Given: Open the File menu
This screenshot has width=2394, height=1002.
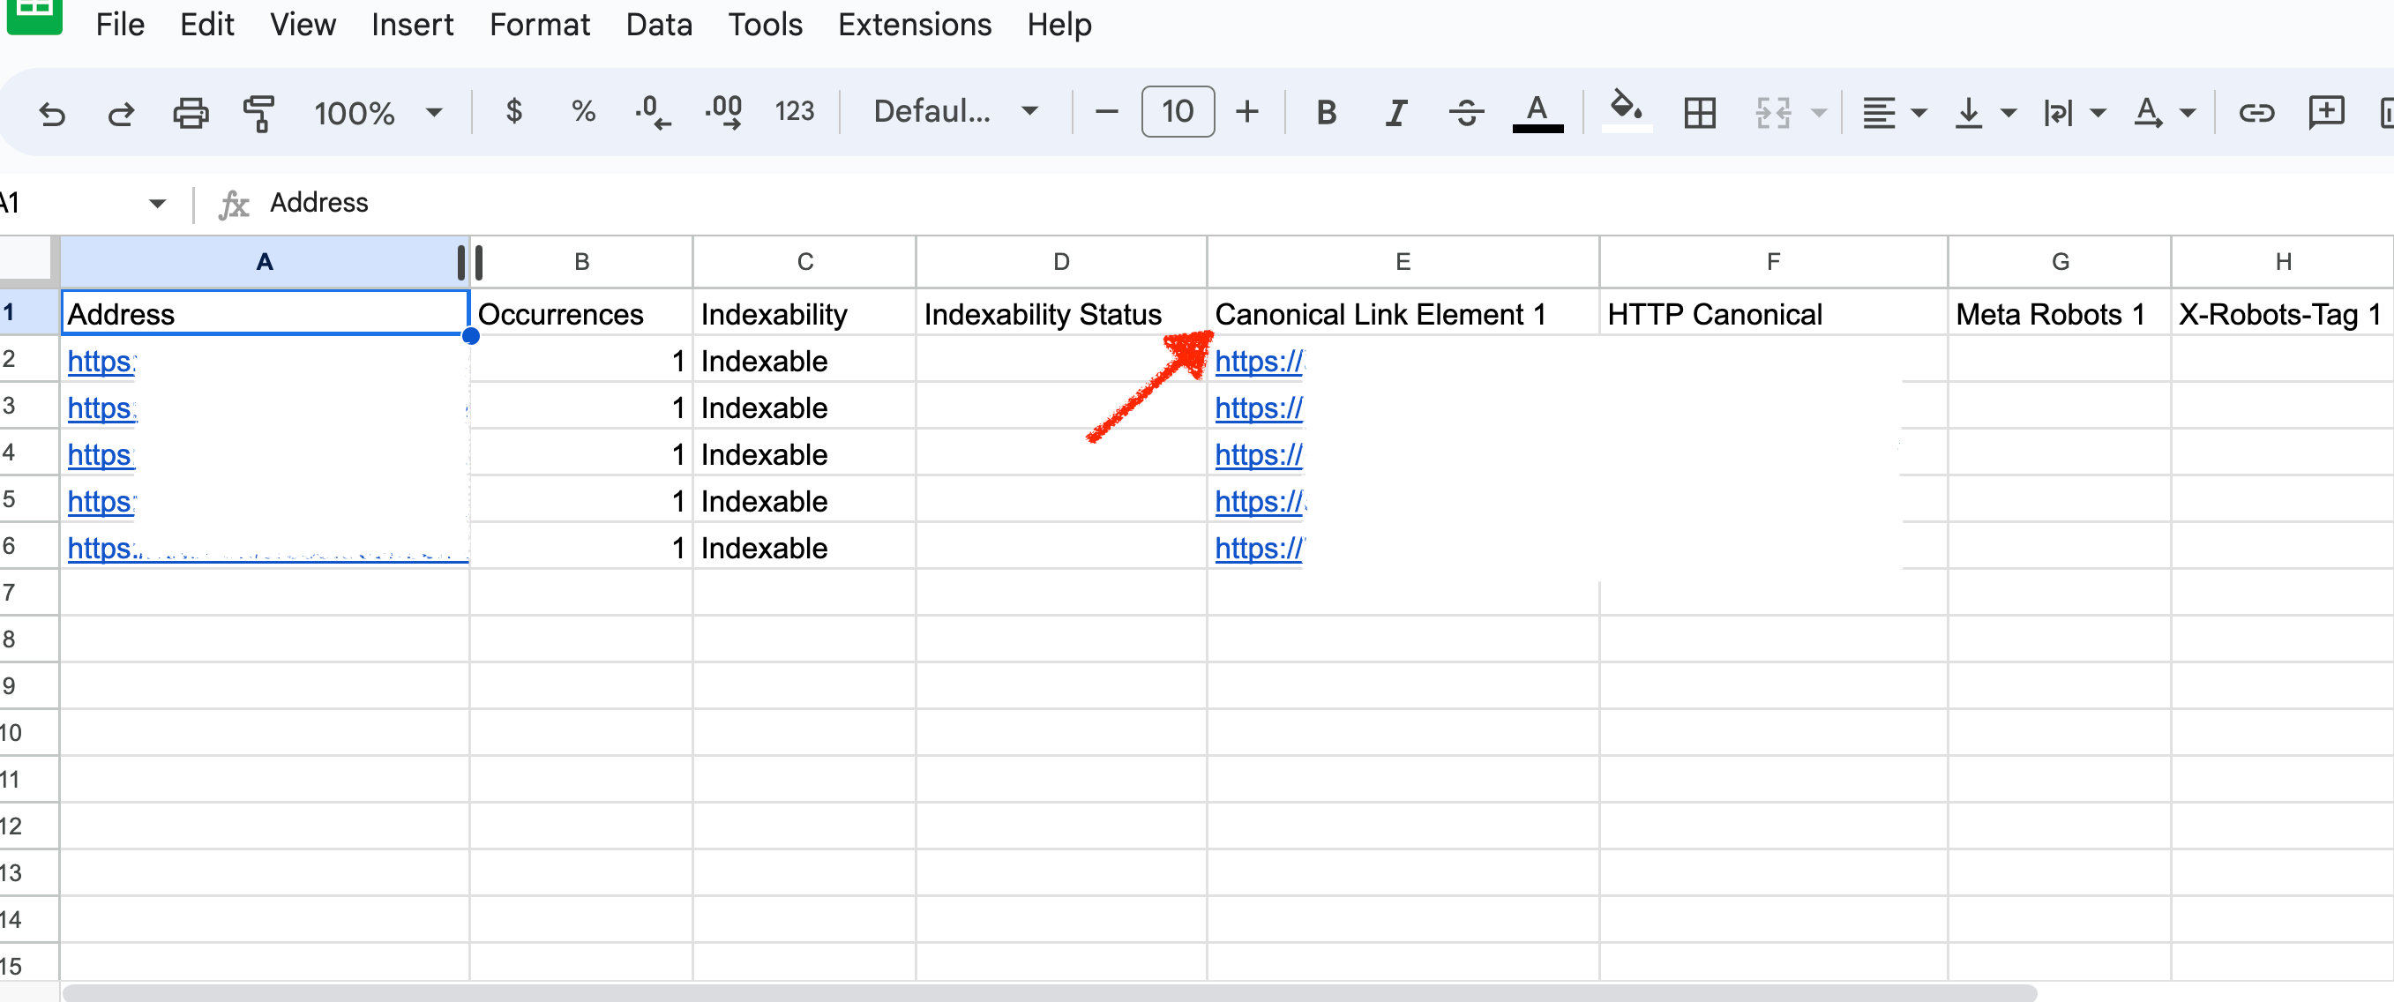Looking at the screenshot, I should pos(120,24).
